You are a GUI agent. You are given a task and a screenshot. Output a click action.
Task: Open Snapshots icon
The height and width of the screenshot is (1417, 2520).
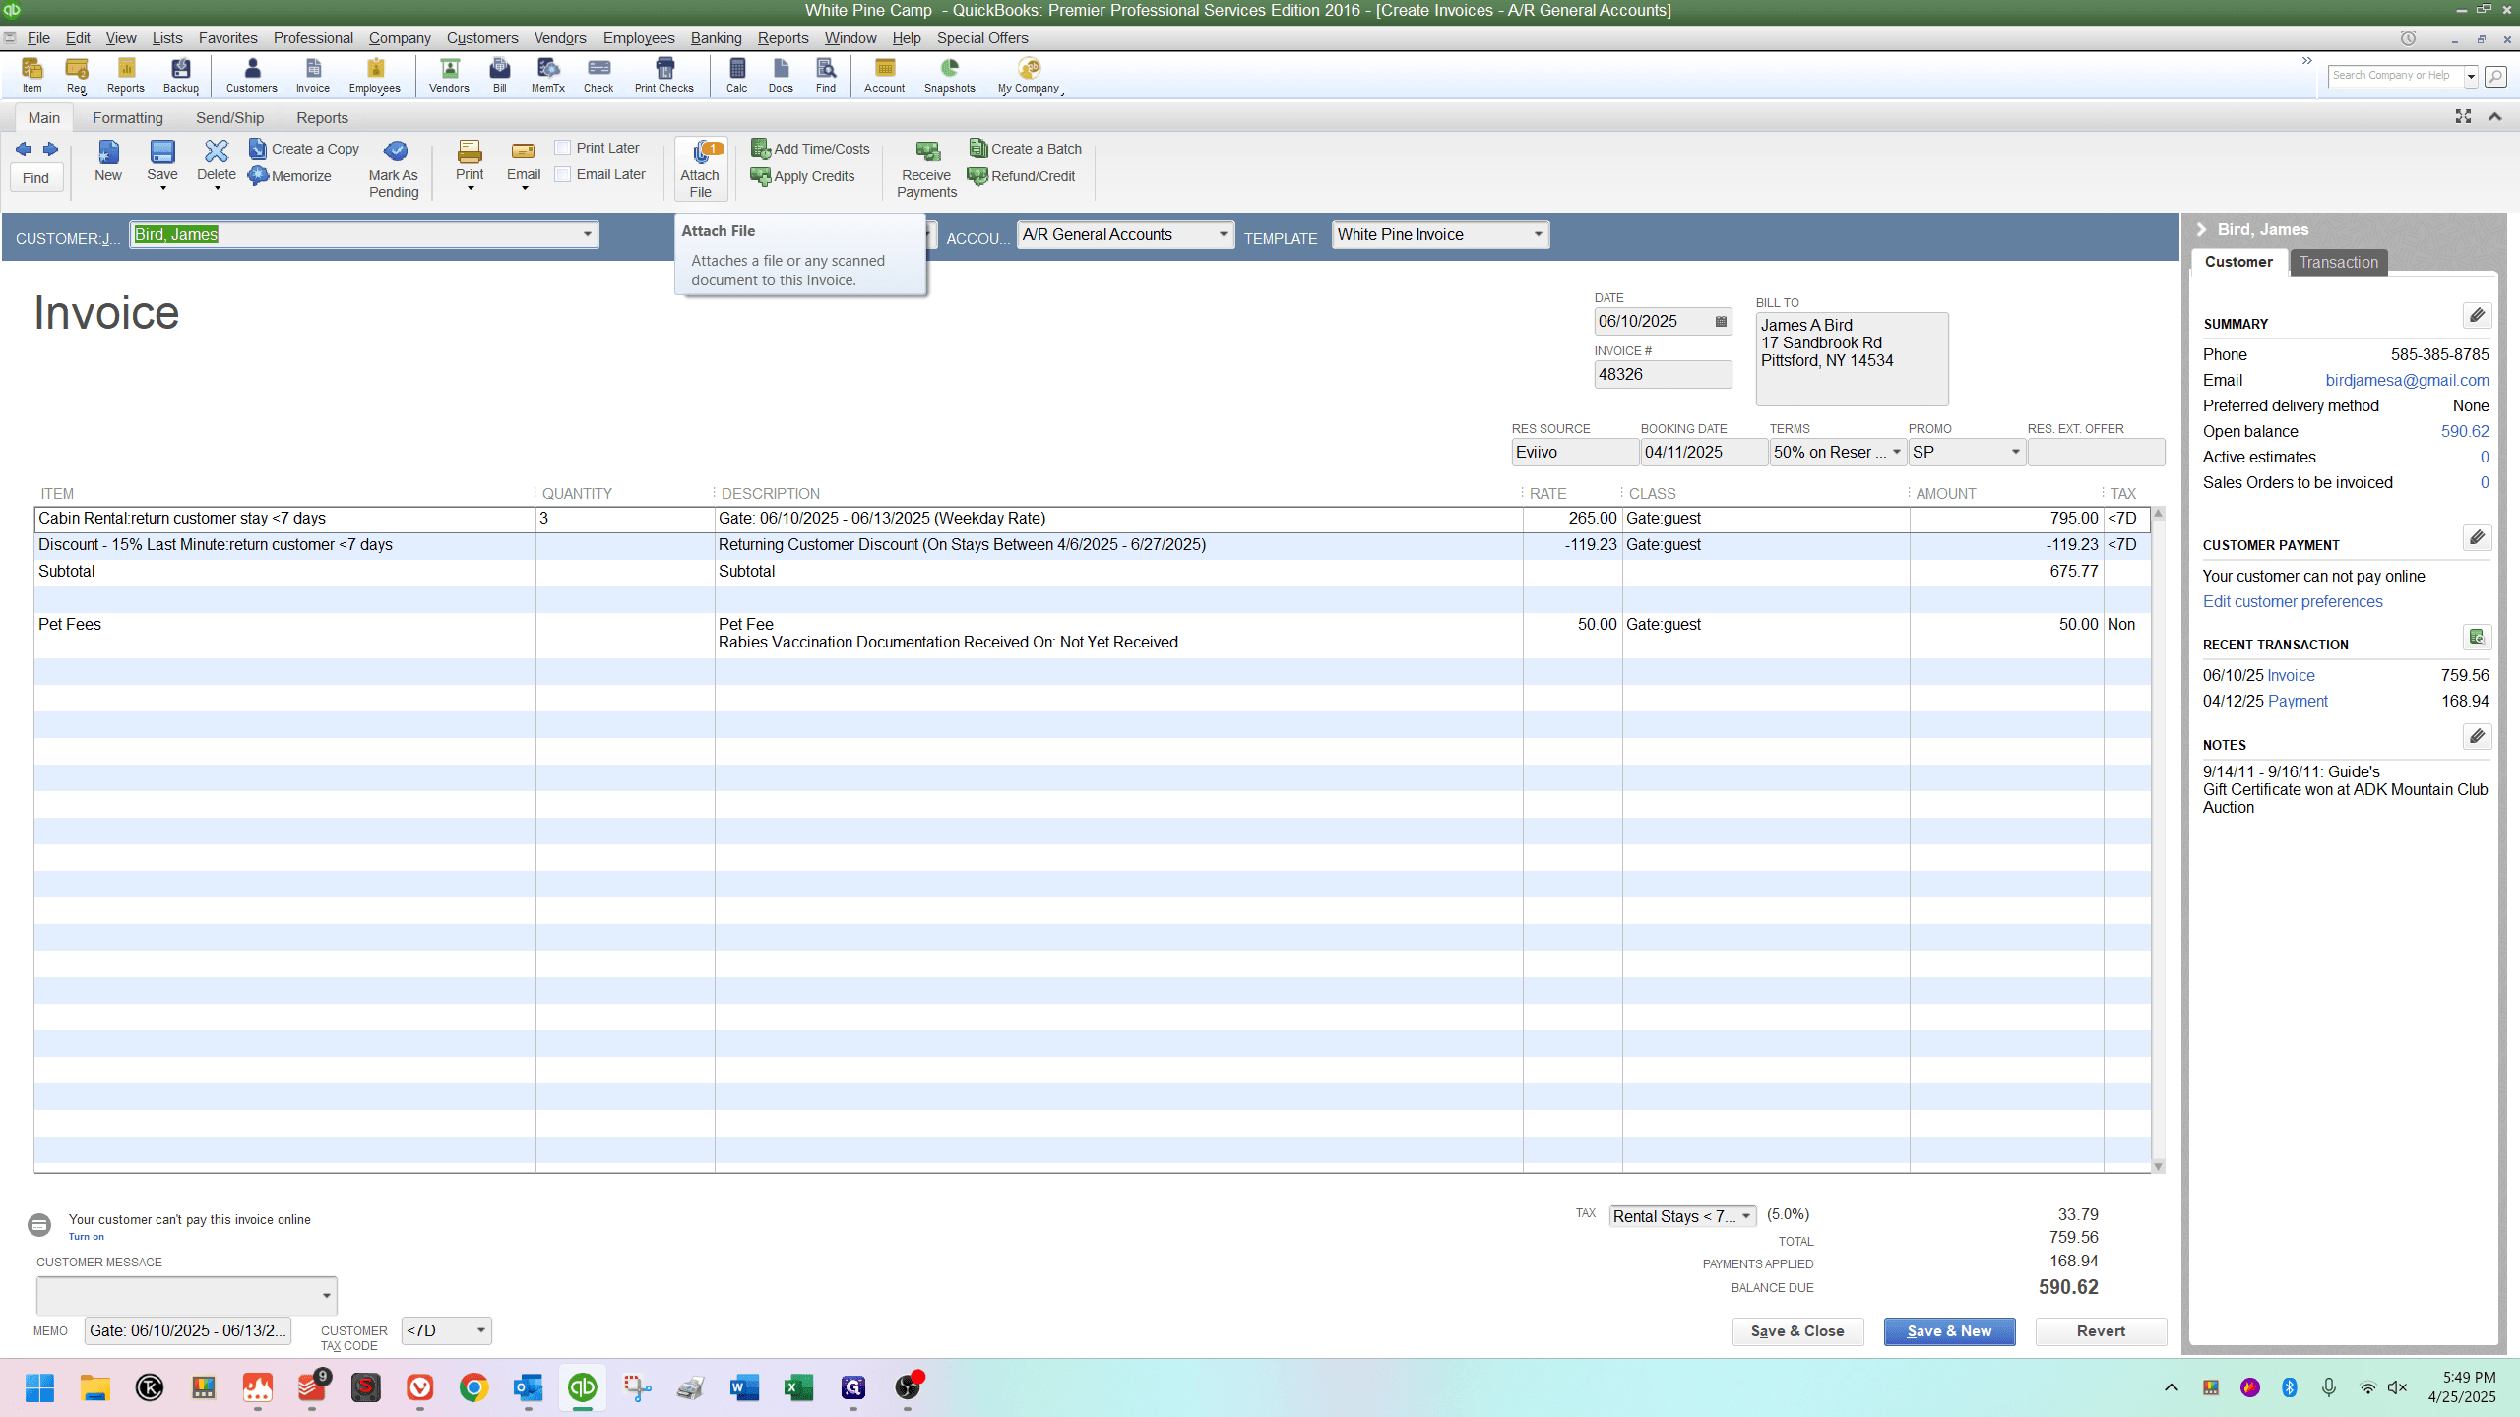click(x=950, y=75)
